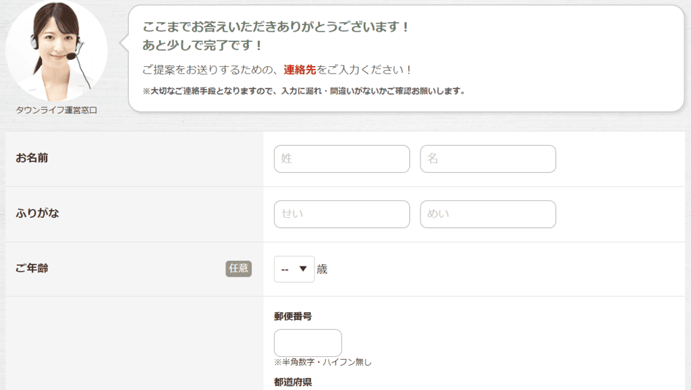691x390 pixels.
Task: Focus the 姓 (last name) field
Action: pyautogui.click(x=341, y=159)
